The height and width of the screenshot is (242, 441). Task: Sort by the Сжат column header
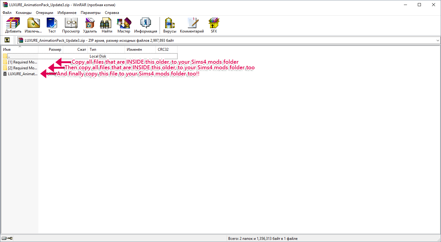pos(75,50)
